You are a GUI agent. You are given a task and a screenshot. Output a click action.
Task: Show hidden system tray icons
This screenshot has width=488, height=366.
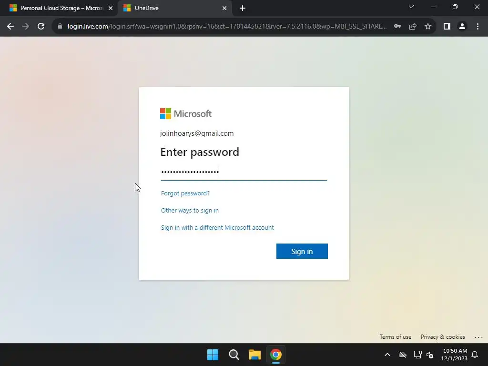tap(387, 355)
